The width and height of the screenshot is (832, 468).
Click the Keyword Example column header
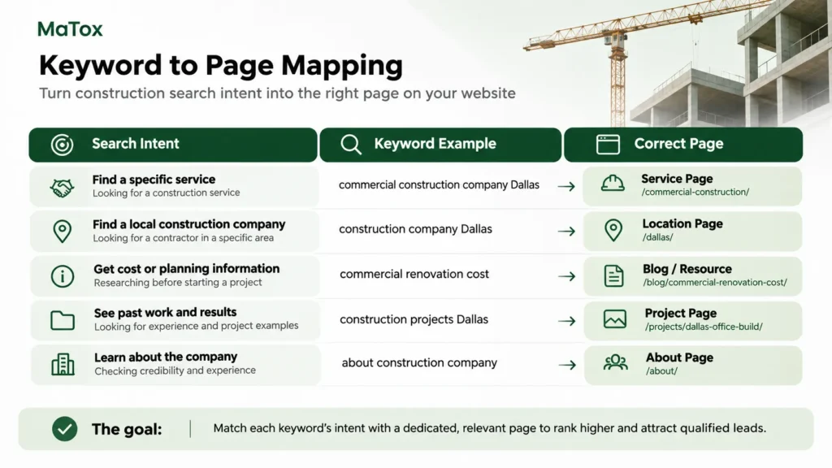pos(440,145)
